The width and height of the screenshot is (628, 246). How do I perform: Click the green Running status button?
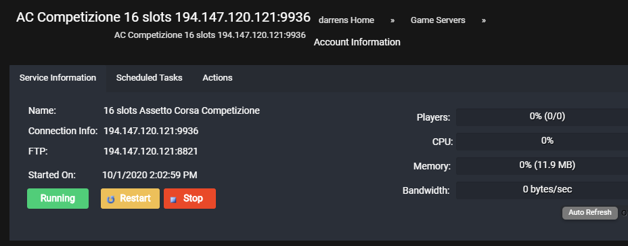coord(58,199)
